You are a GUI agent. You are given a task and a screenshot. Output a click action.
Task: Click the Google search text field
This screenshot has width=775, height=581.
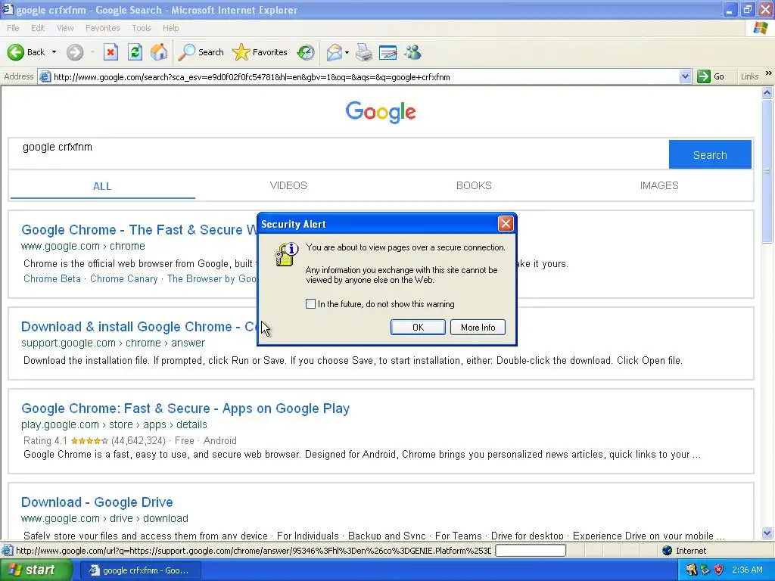click(x=338, y=154)
